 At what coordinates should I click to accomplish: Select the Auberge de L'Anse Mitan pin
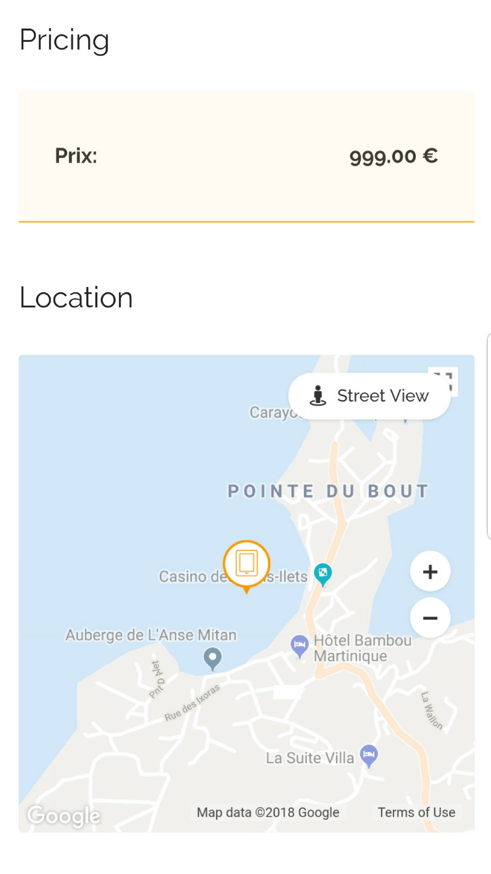213,658
